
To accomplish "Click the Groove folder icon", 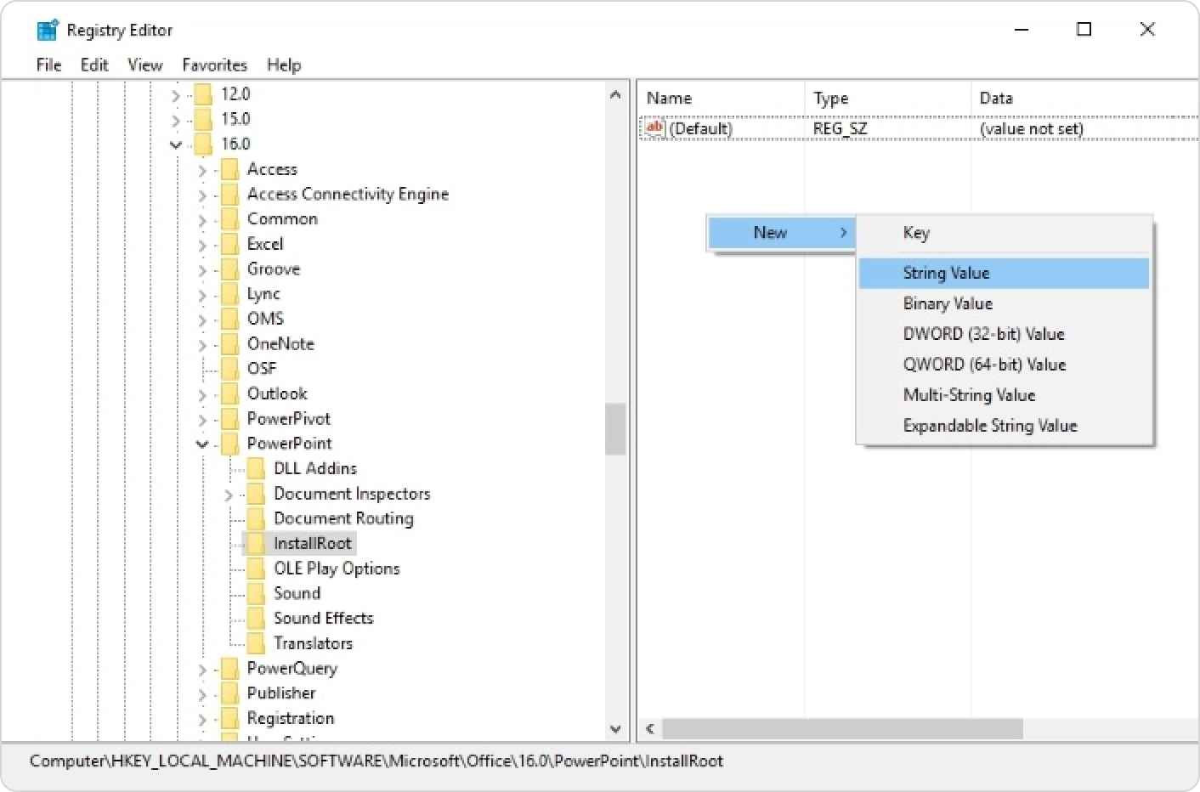I will tap(229, 269).
